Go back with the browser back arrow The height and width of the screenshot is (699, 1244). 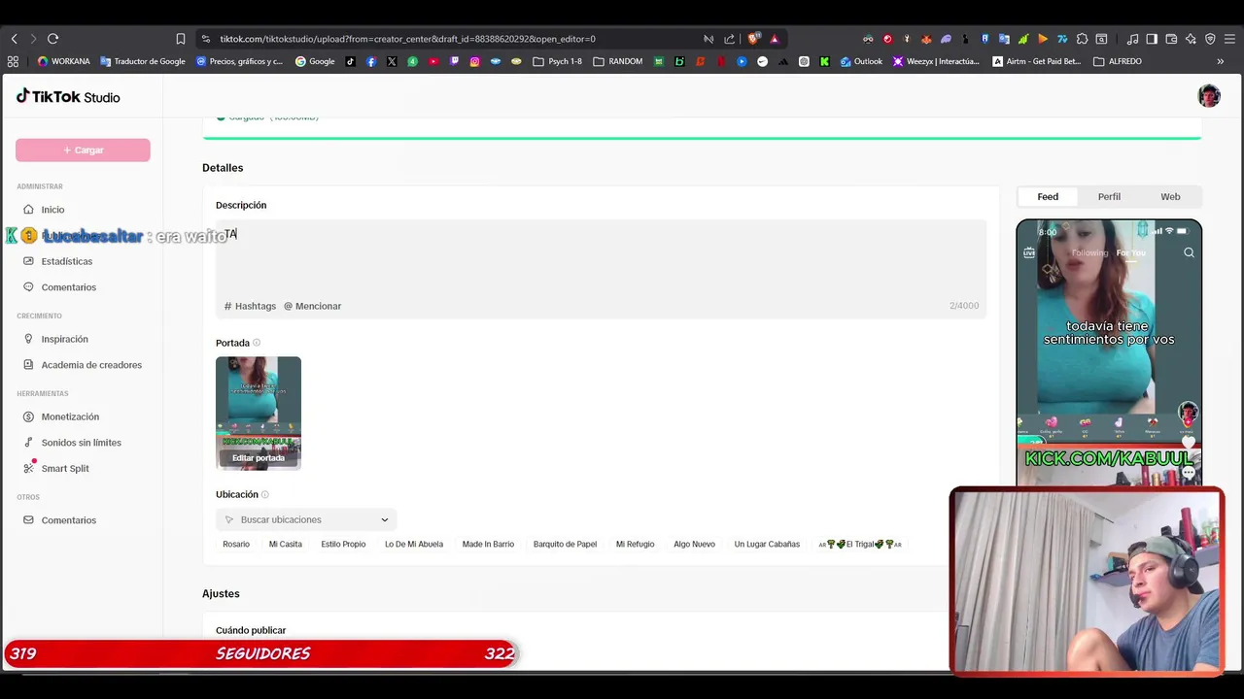click(x=14, y=39)
